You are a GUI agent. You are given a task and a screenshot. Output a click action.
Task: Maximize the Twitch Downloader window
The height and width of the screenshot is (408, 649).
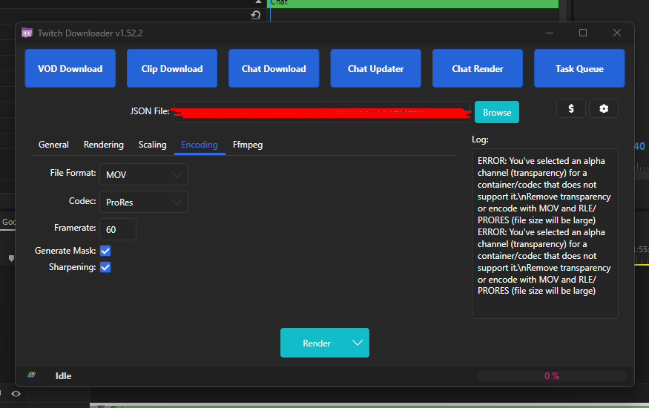click(583, 33)
